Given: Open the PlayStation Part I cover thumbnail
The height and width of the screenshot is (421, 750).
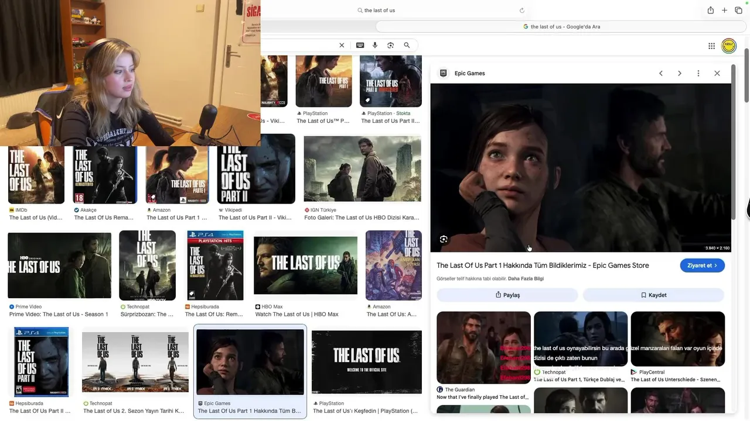Looking at the screenshot, I should tap(323, 81).
